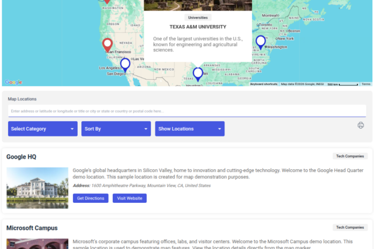This screenshot has width=374, height=249.
Task: Click the Texas A&M University popup title
Action: (x=198, y=27)
